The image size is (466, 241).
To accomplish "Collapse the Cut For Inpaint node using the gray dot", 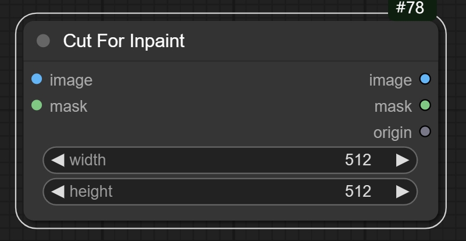I will pyautogui.click(x=43, y=41).
